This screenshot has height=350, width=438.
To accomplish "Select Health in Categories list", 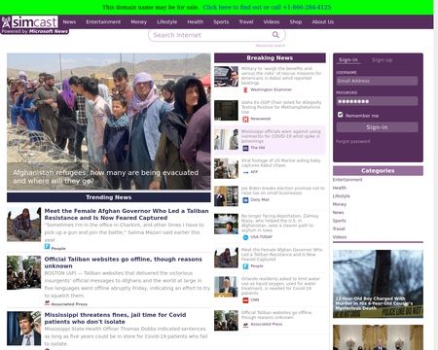I will coord(340,188).
